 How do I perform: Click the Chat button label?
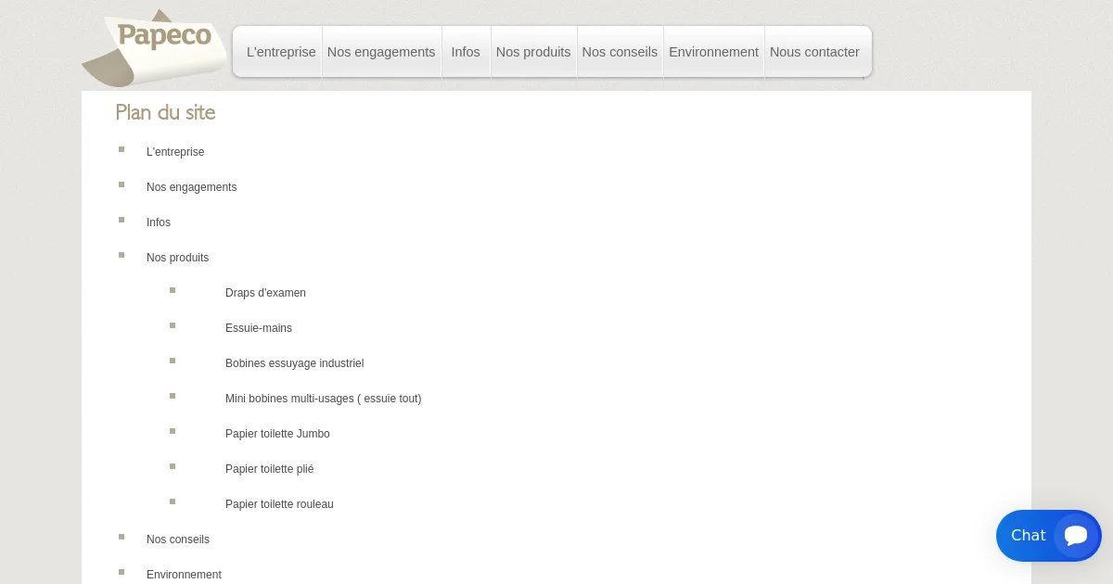(x=1028, y=536)
